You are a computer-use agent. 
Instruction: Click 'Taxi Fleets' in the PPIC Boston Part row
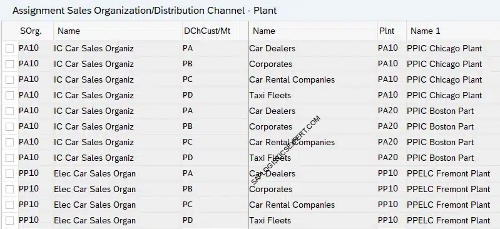click(270, 158)
